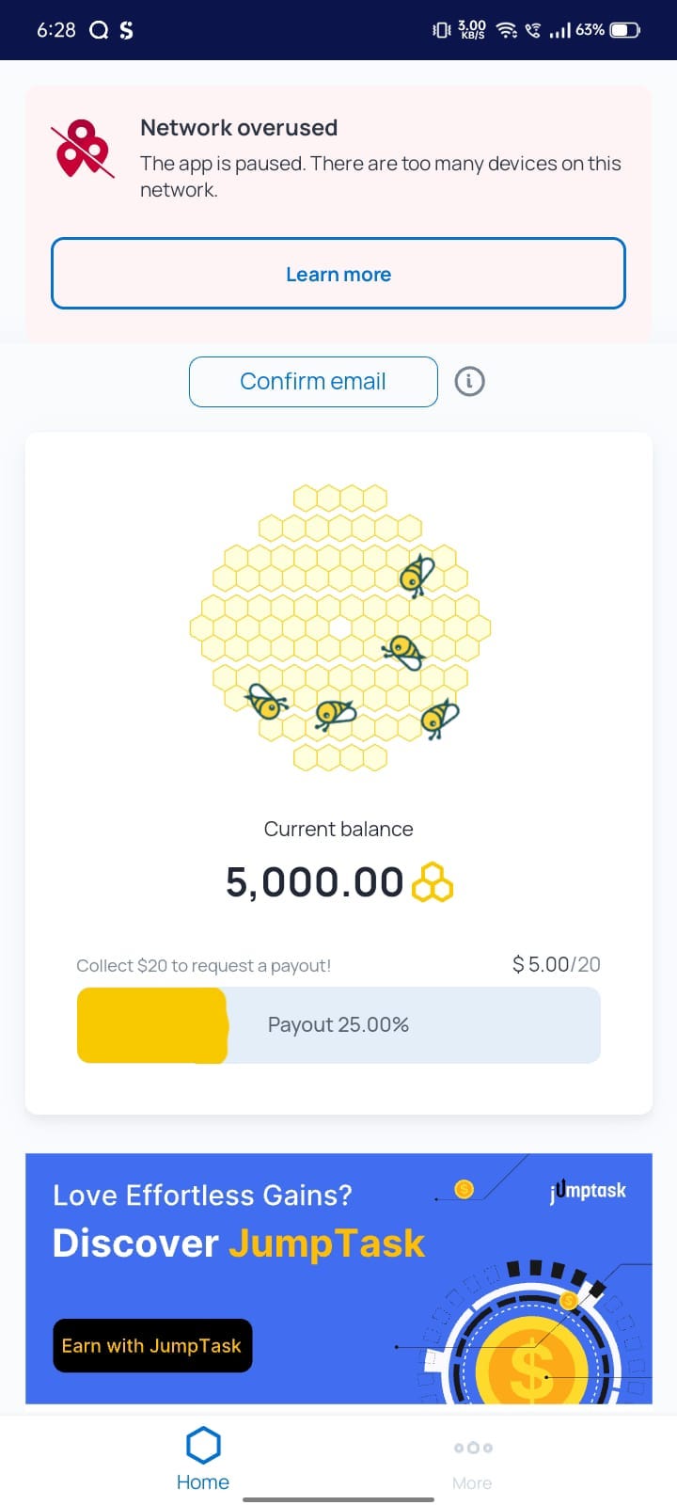
Task: Tap the info icon beside Confirm email
Action: pos(469,381)
